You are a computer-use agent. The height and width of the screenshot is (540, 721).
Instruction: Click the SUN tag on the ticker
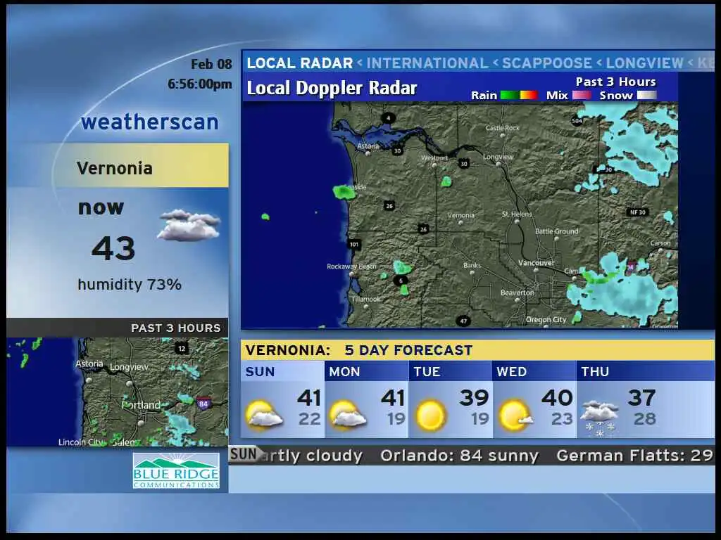244,455
